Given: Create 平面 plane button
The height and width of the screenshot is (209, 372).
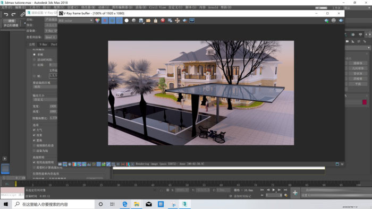Looking at the screenshot, I should tap(358, 84).
